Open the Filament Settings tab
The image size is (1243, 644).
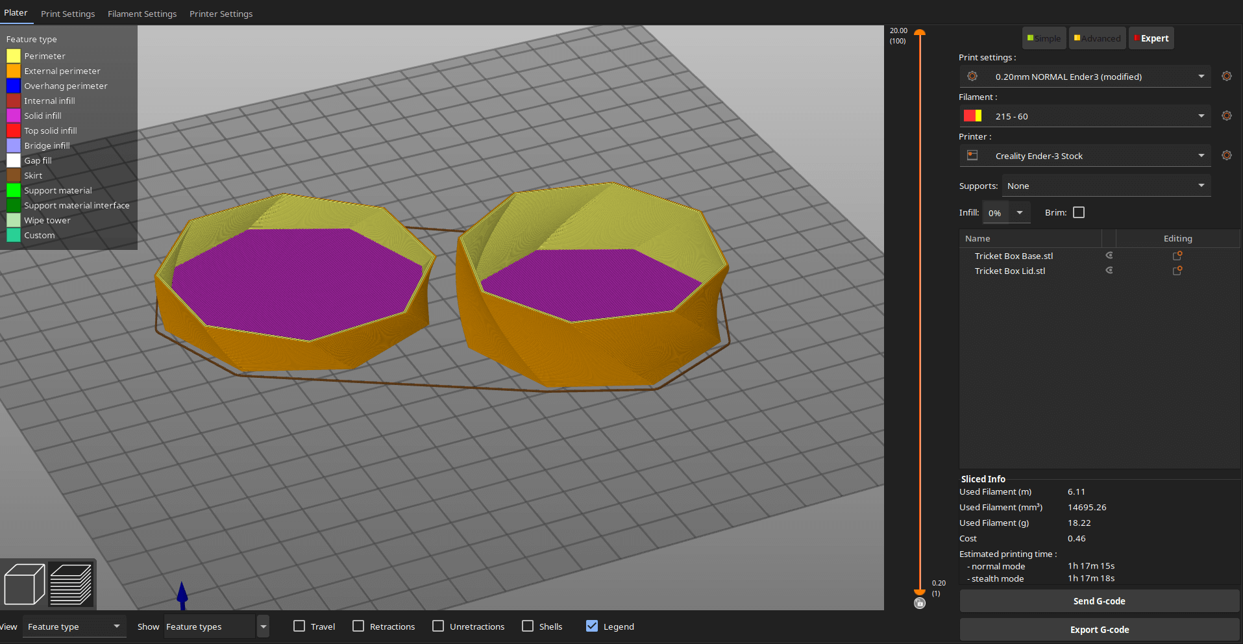coord(142,14)
